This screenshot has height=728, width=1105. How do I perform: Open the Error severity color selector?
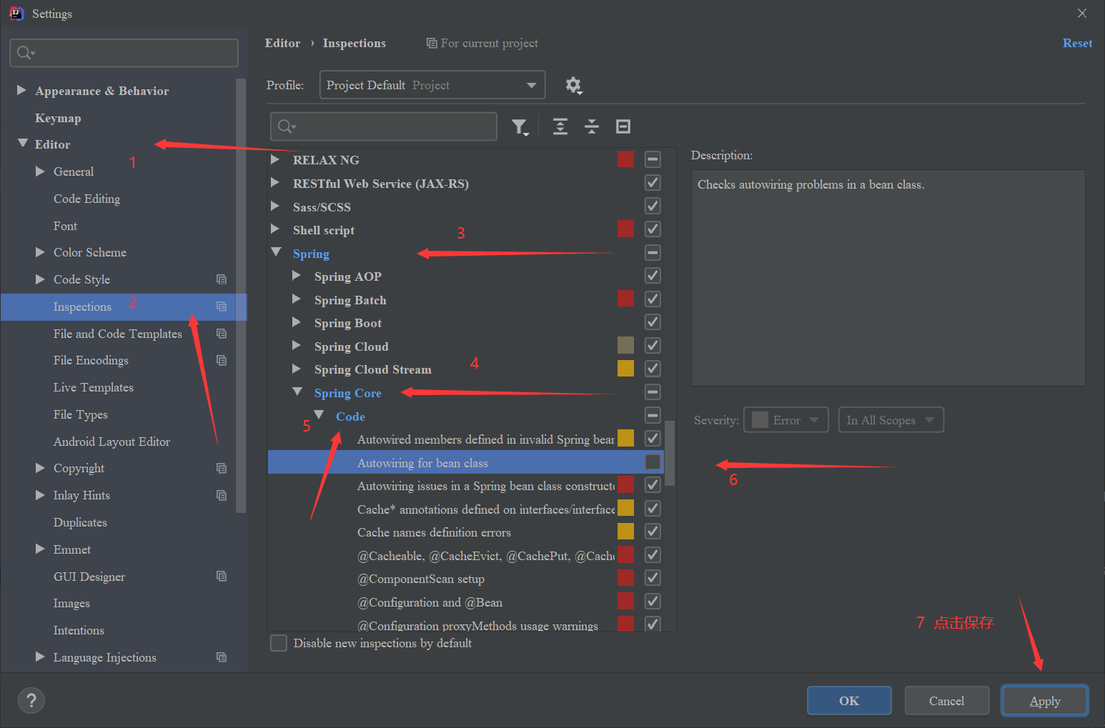(x=759, y=419)
